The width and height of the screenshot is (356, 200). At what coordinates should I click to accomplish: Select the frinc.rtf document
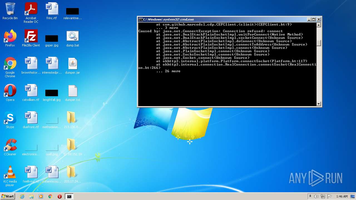[52, 11]
